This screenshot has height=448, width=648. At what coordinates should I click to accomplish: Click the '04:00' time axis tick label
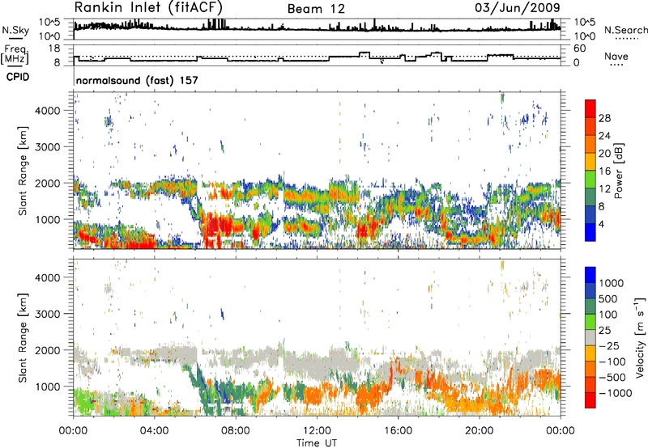154,431
